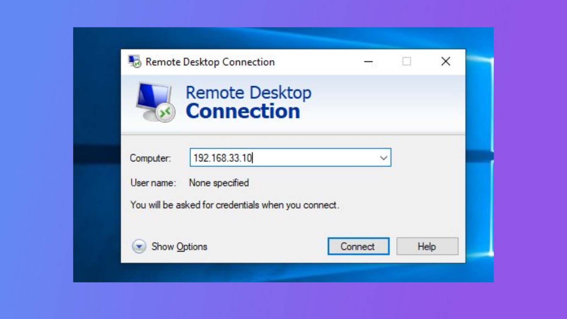Click the greyed-out maximize button

pos(406,62)
